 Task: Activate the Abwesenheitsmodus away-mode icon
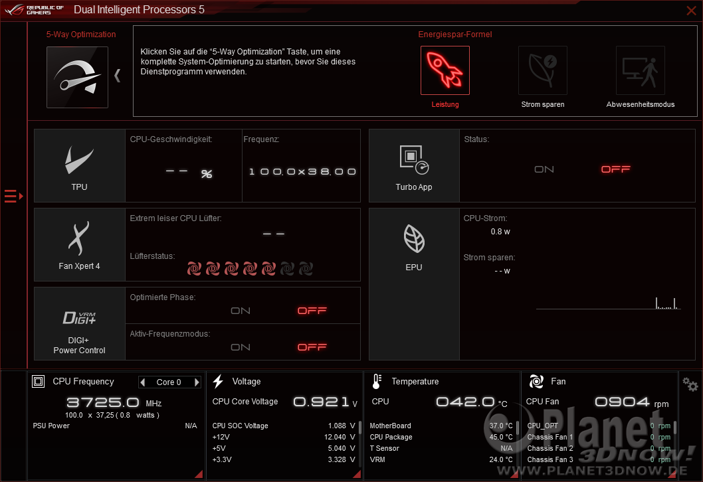tap(641, 70)
